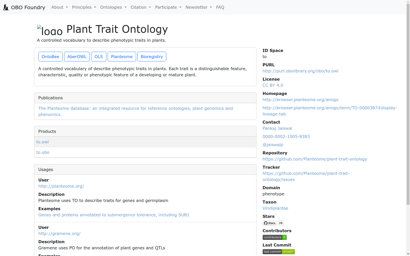Screen dimensions: 410x256
Task: Click the scrollbar down arrow
Action: [x=408, y=254]
